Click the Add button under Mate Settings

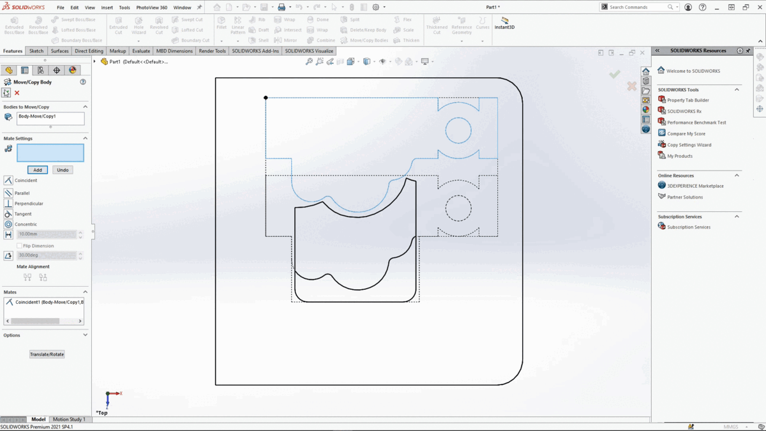[36, 169]
